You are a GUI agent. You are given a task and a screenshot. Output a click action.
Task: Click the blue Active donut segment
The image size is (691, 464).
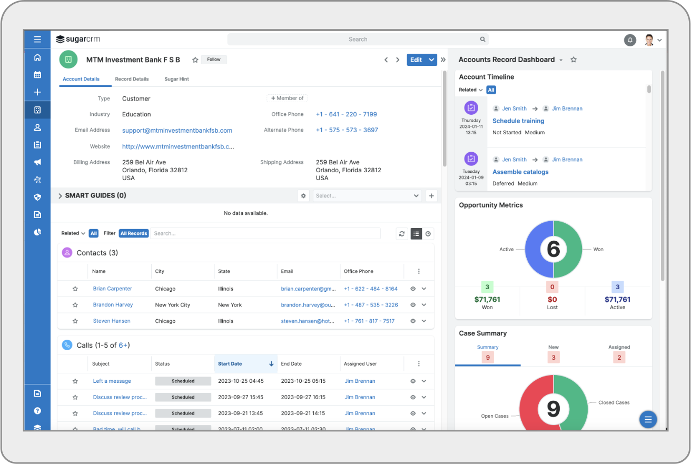[534, 250]
